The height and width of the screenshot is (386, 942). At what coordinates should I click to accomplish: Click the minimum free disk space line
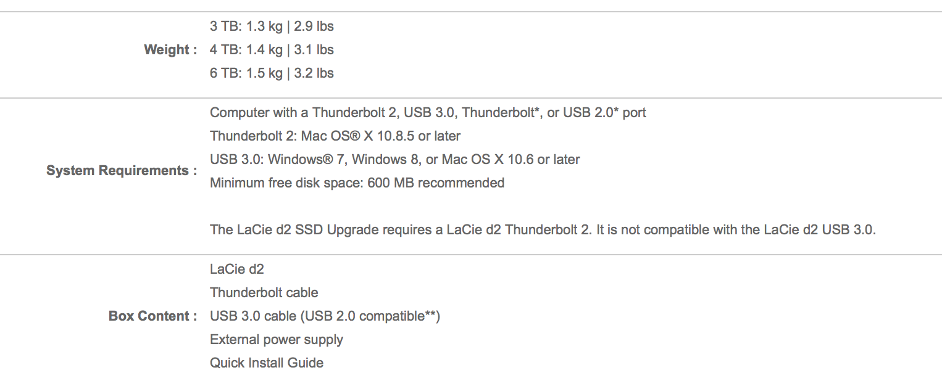click(357, 183)
